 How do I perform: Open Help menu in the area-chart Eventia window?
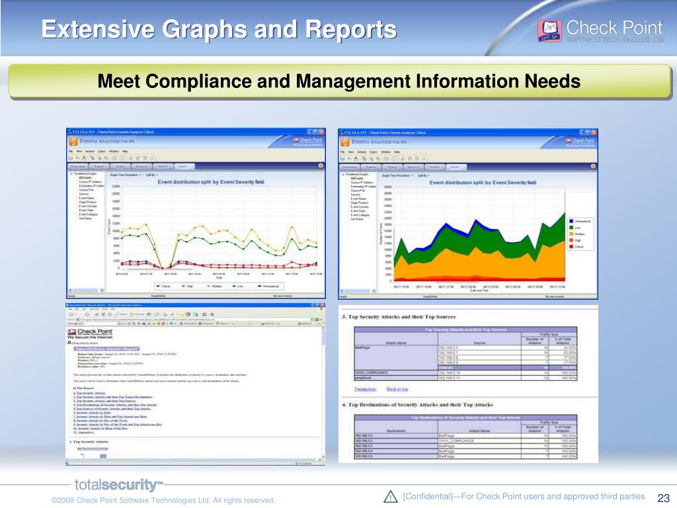click(x=397, y=152)
